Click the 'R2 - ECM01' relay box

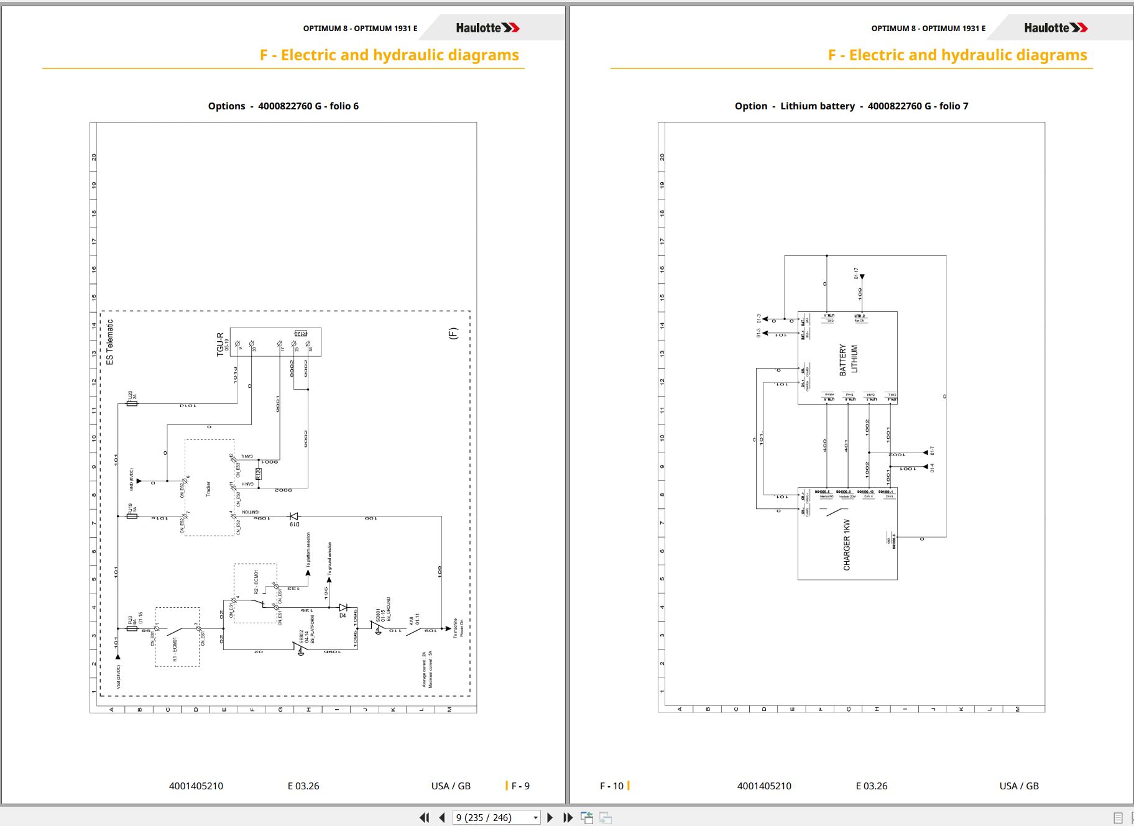256,594
